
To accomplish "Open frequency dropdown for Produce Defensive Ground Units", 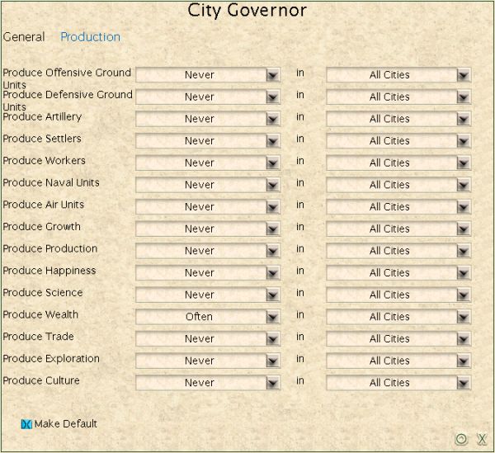I will (x=207, y=97).
